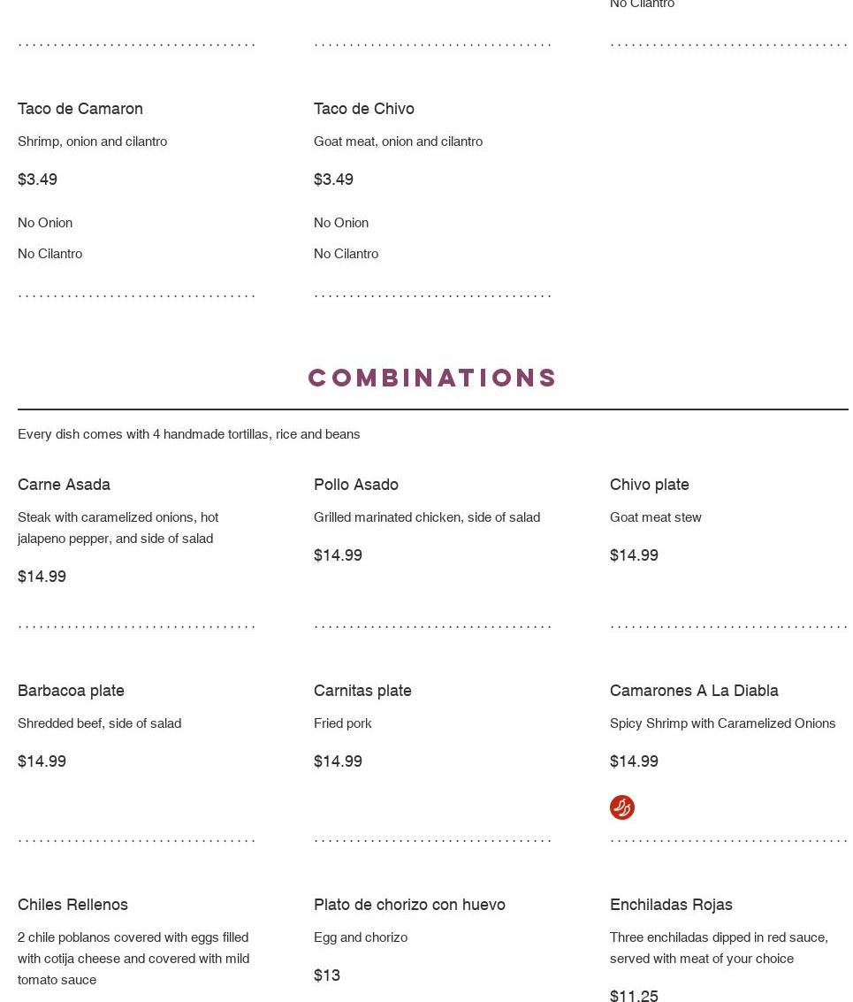Viewport: 853px width, 1002px height.
Task: Click the $3.49 price under Taco de Camaron
Action: [x=37, y=180]
